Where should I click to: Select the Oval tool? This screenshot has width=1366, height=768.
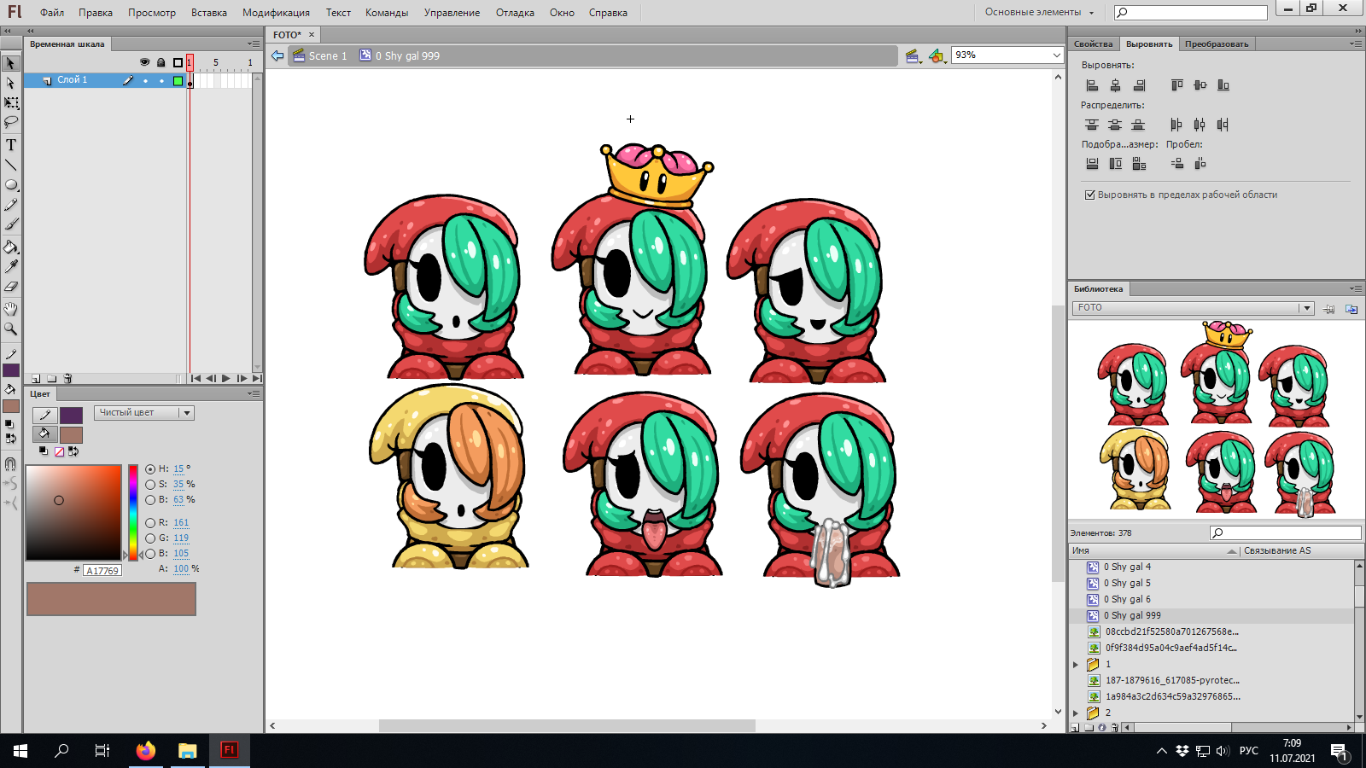[11, 184]
